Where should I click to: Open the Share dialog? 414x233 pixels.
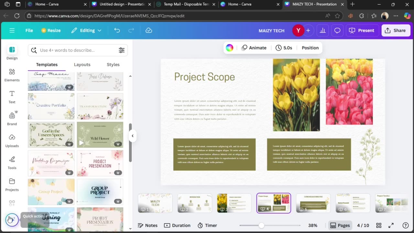click(396, 30)
